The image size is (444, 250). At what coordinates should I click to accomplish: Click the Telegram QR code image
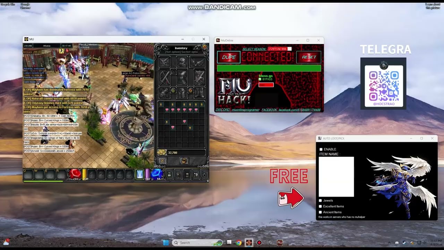click(x=384, y=85)
